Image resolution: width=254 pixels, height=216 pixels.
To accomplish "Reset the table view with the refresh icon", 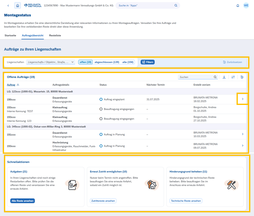I will coord(242,77).
